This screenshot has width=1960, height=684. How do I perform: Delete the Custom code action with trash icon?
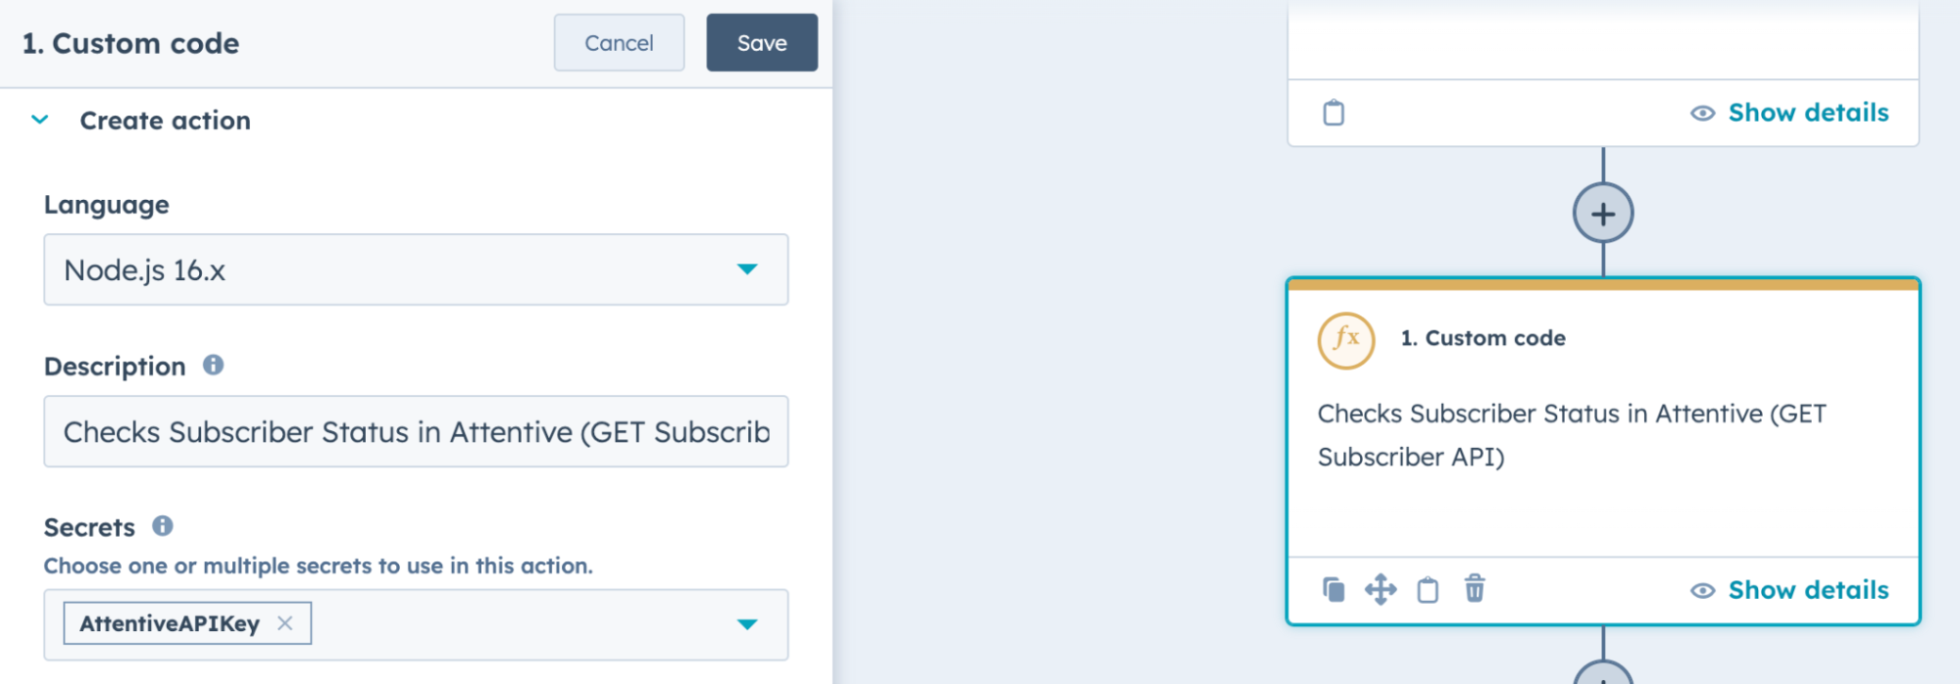(x=1475, y=589)
